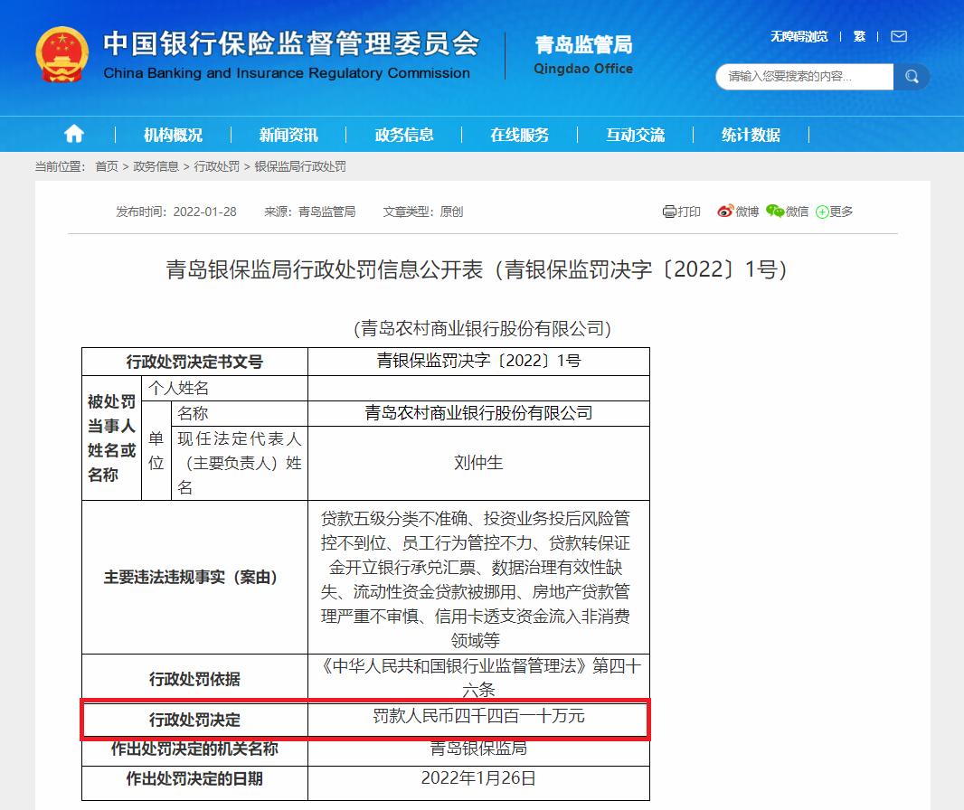
Task: Click the name 刘仲生 in the table
Action: 478,463
